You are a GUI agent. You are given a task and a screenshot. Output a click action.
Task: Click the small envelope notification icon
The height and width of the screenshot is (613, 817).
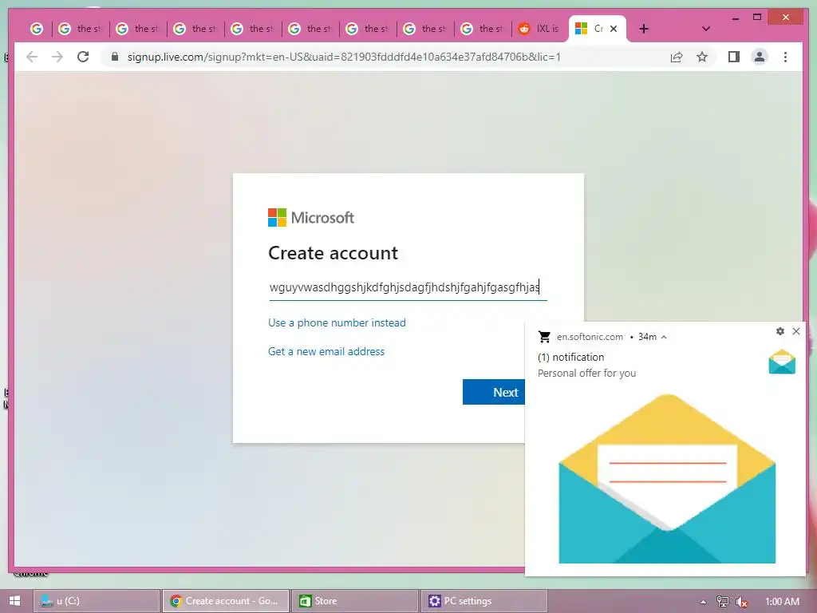782,362
